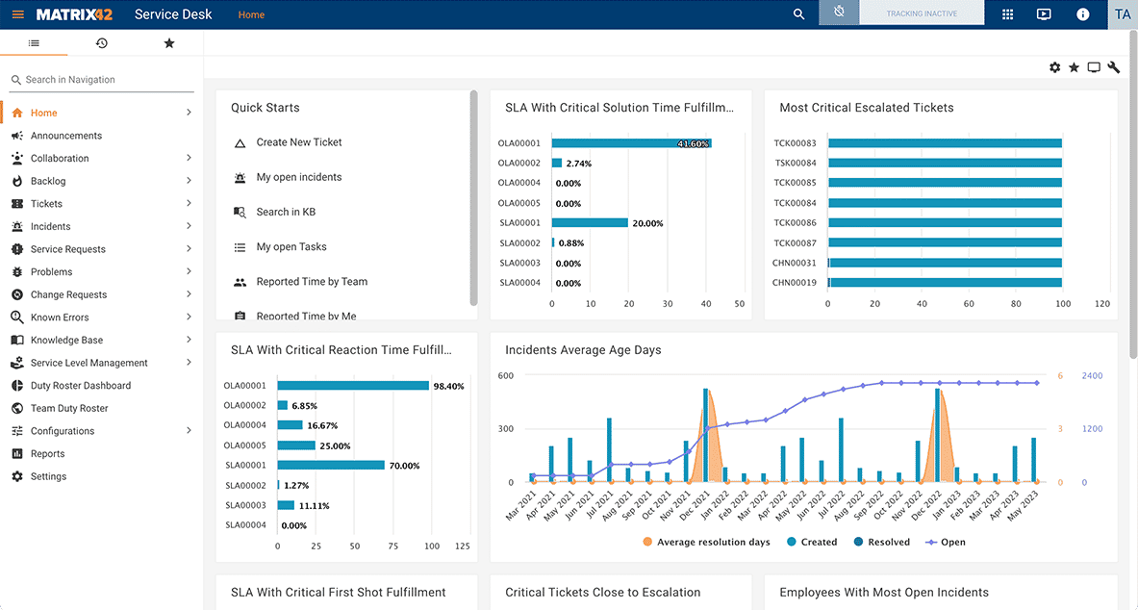The height and width of the screenshot is (610, 1138).
Task: Select the monitor display icon in the toolbar
Action: (x=1094, y=67)
